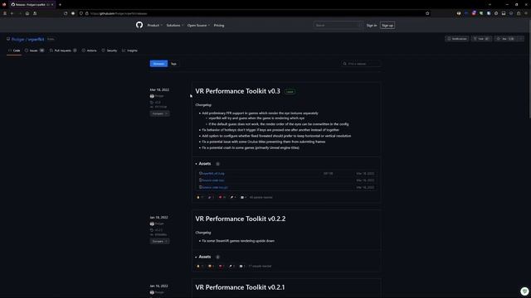The width and height of the screenshot is (531, 298).
Task: Click the rocket reaction on v0.2.2
Action: point(232,267)
